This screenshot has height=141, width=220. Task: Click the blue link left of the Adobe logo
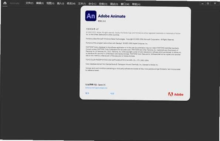point(112,93)
